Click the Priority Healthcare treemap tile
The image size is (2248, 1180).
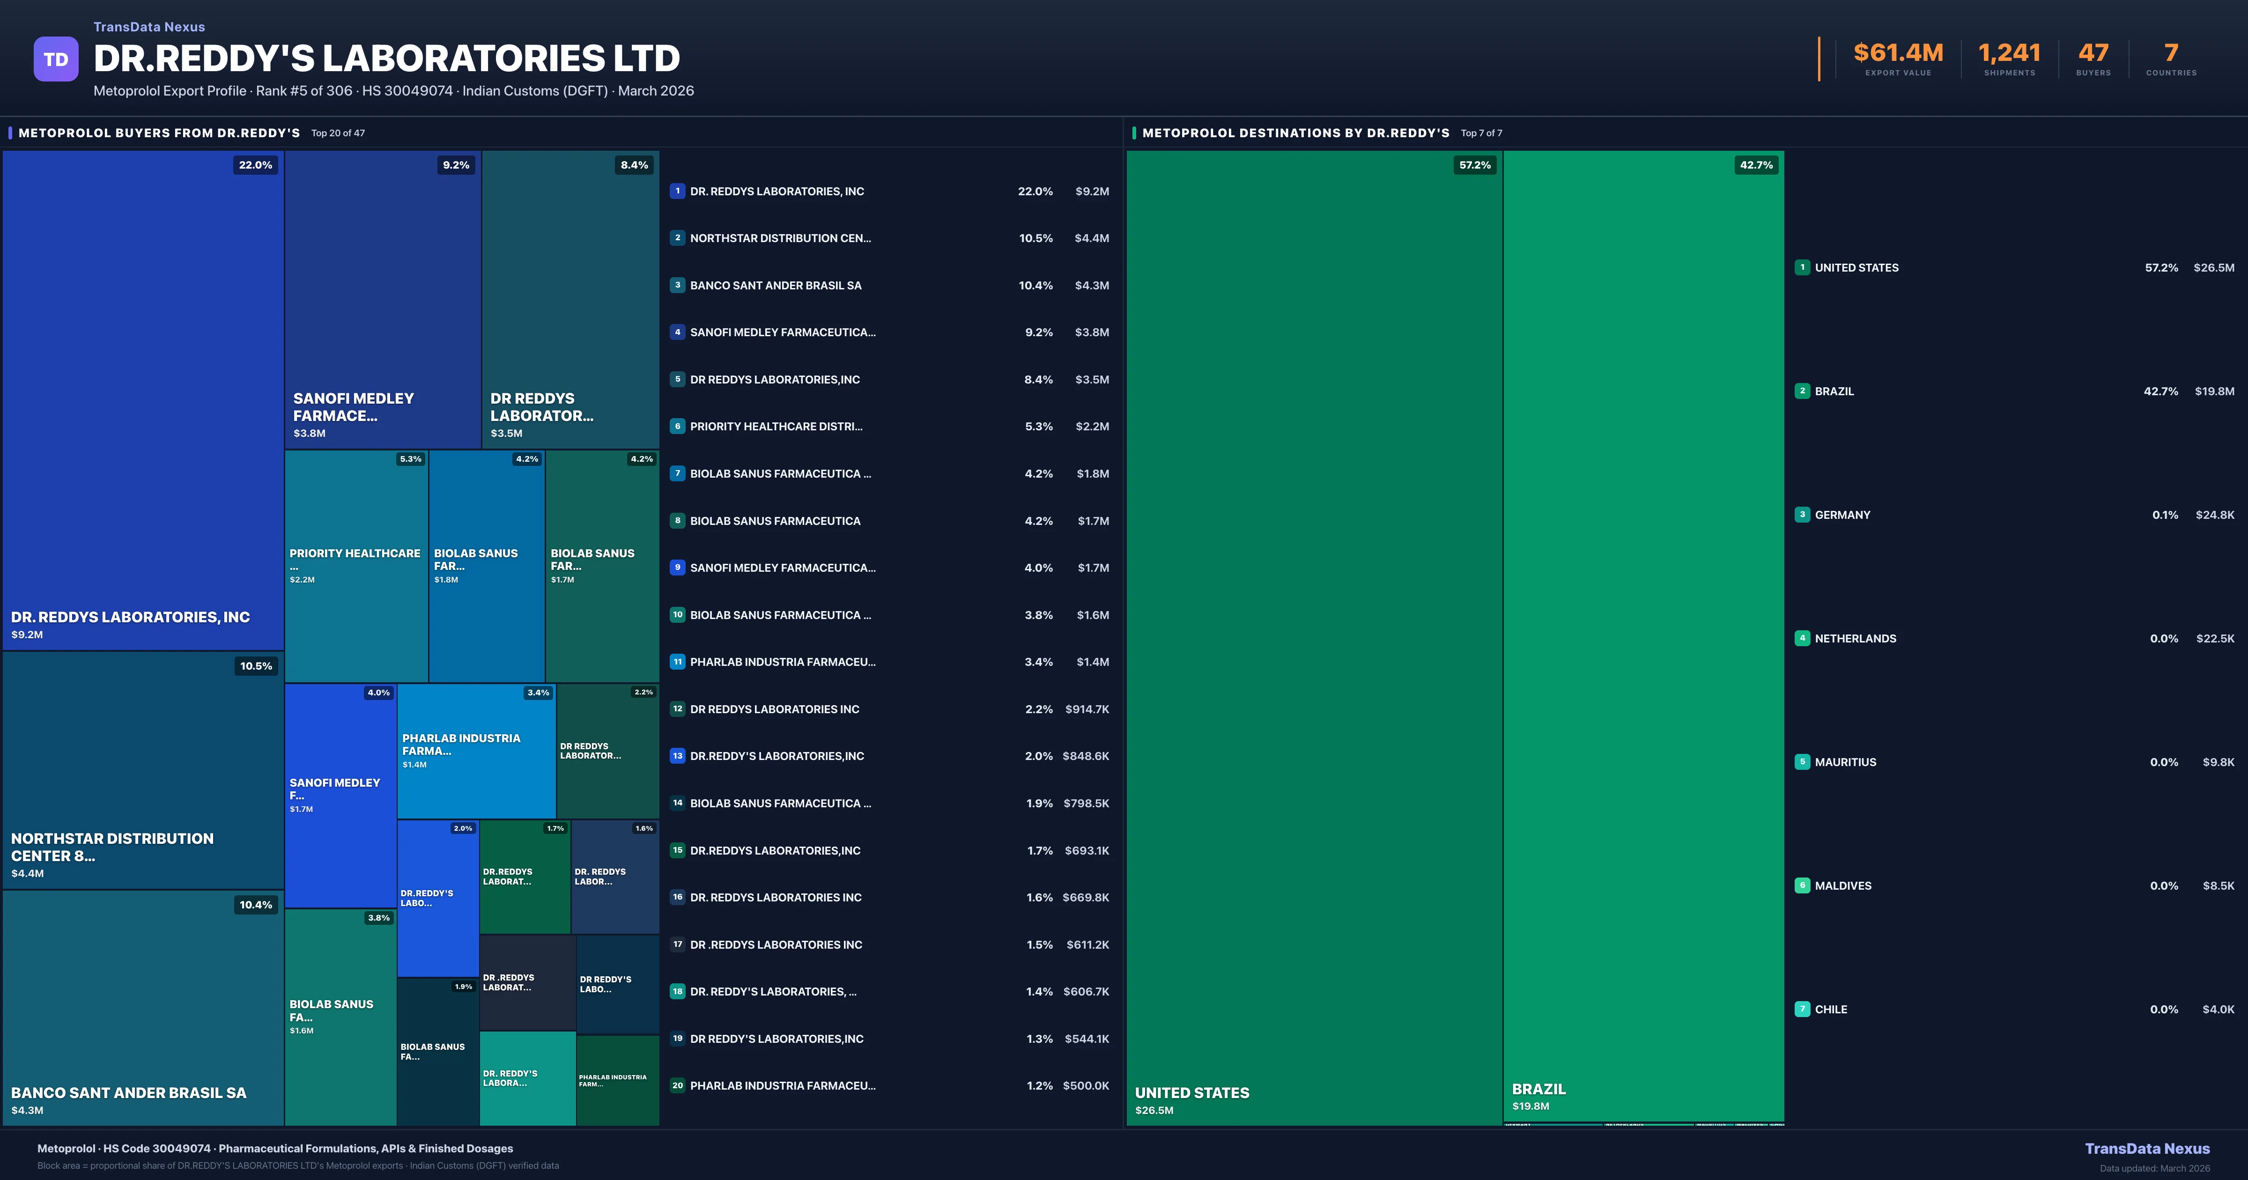click(x=356, y=566)
